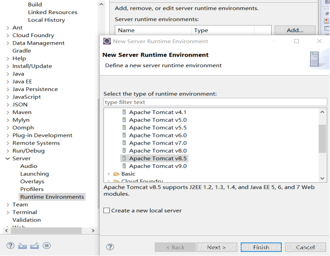Click the type filter text field
Image resolution: width=330 pixels, height=256 pixels.
[x=215, y=102]
